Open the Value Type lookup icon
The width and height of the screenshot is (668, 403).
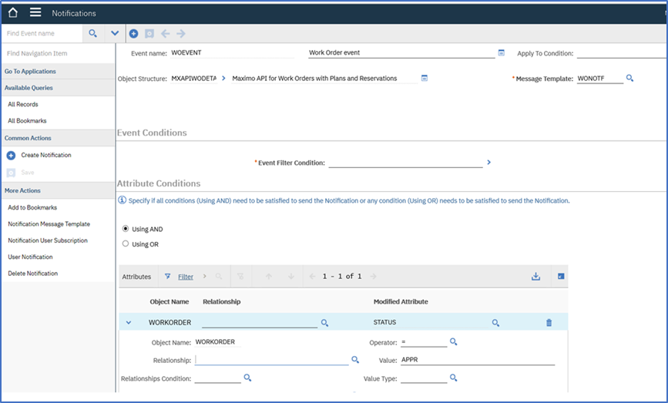pyautogui.click(x=454, y=378)
